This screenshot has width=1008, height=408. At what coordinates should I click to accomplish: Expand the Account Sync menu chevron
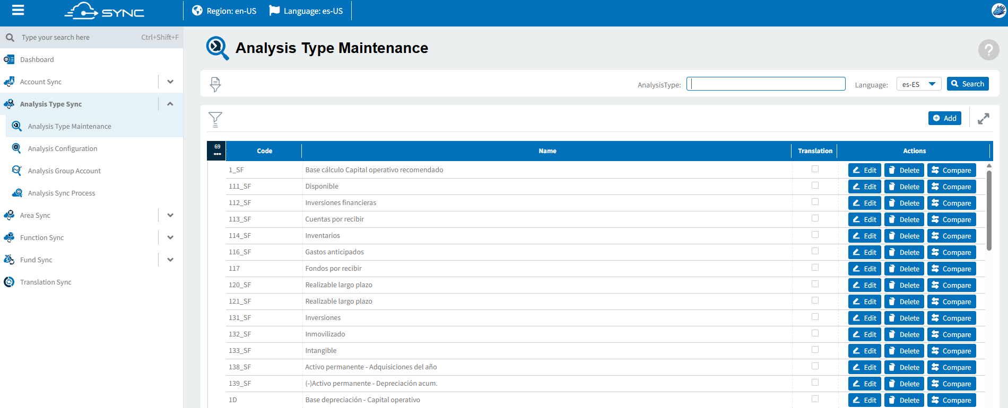170,82
